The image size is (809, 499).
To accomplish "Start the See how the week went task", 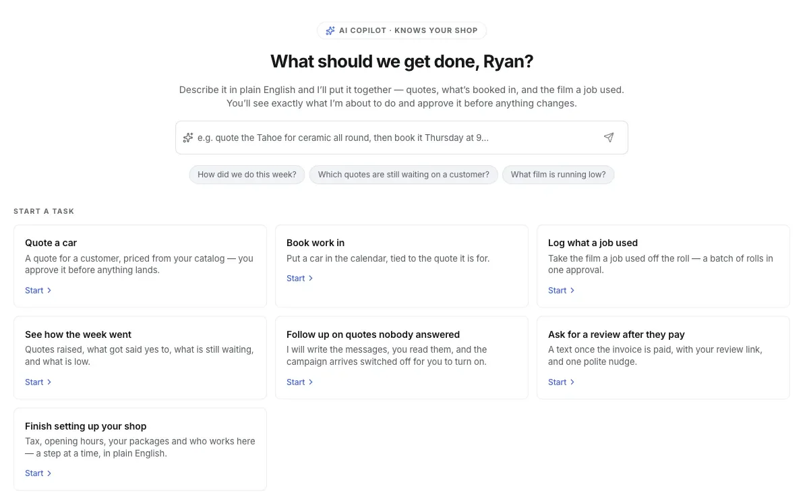I will 38,382.
